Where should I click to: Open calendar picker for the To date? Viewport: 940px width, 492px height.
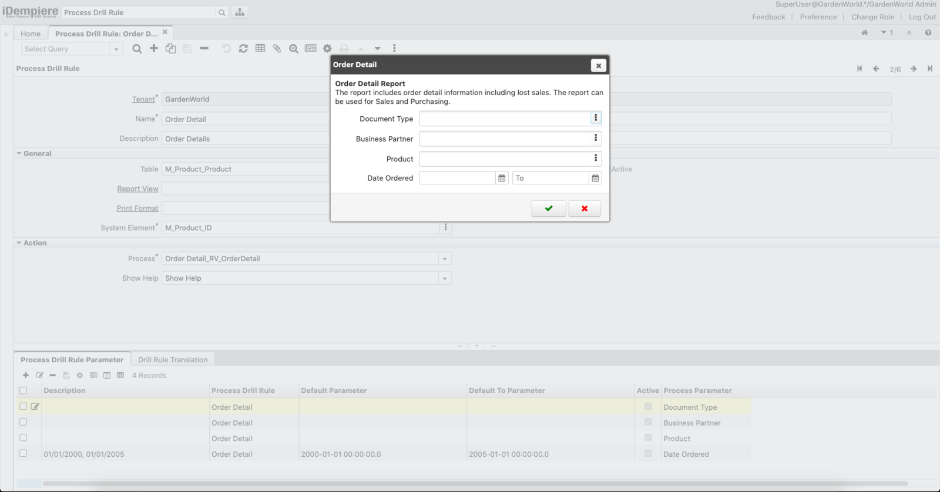click(x=595, y=178)
